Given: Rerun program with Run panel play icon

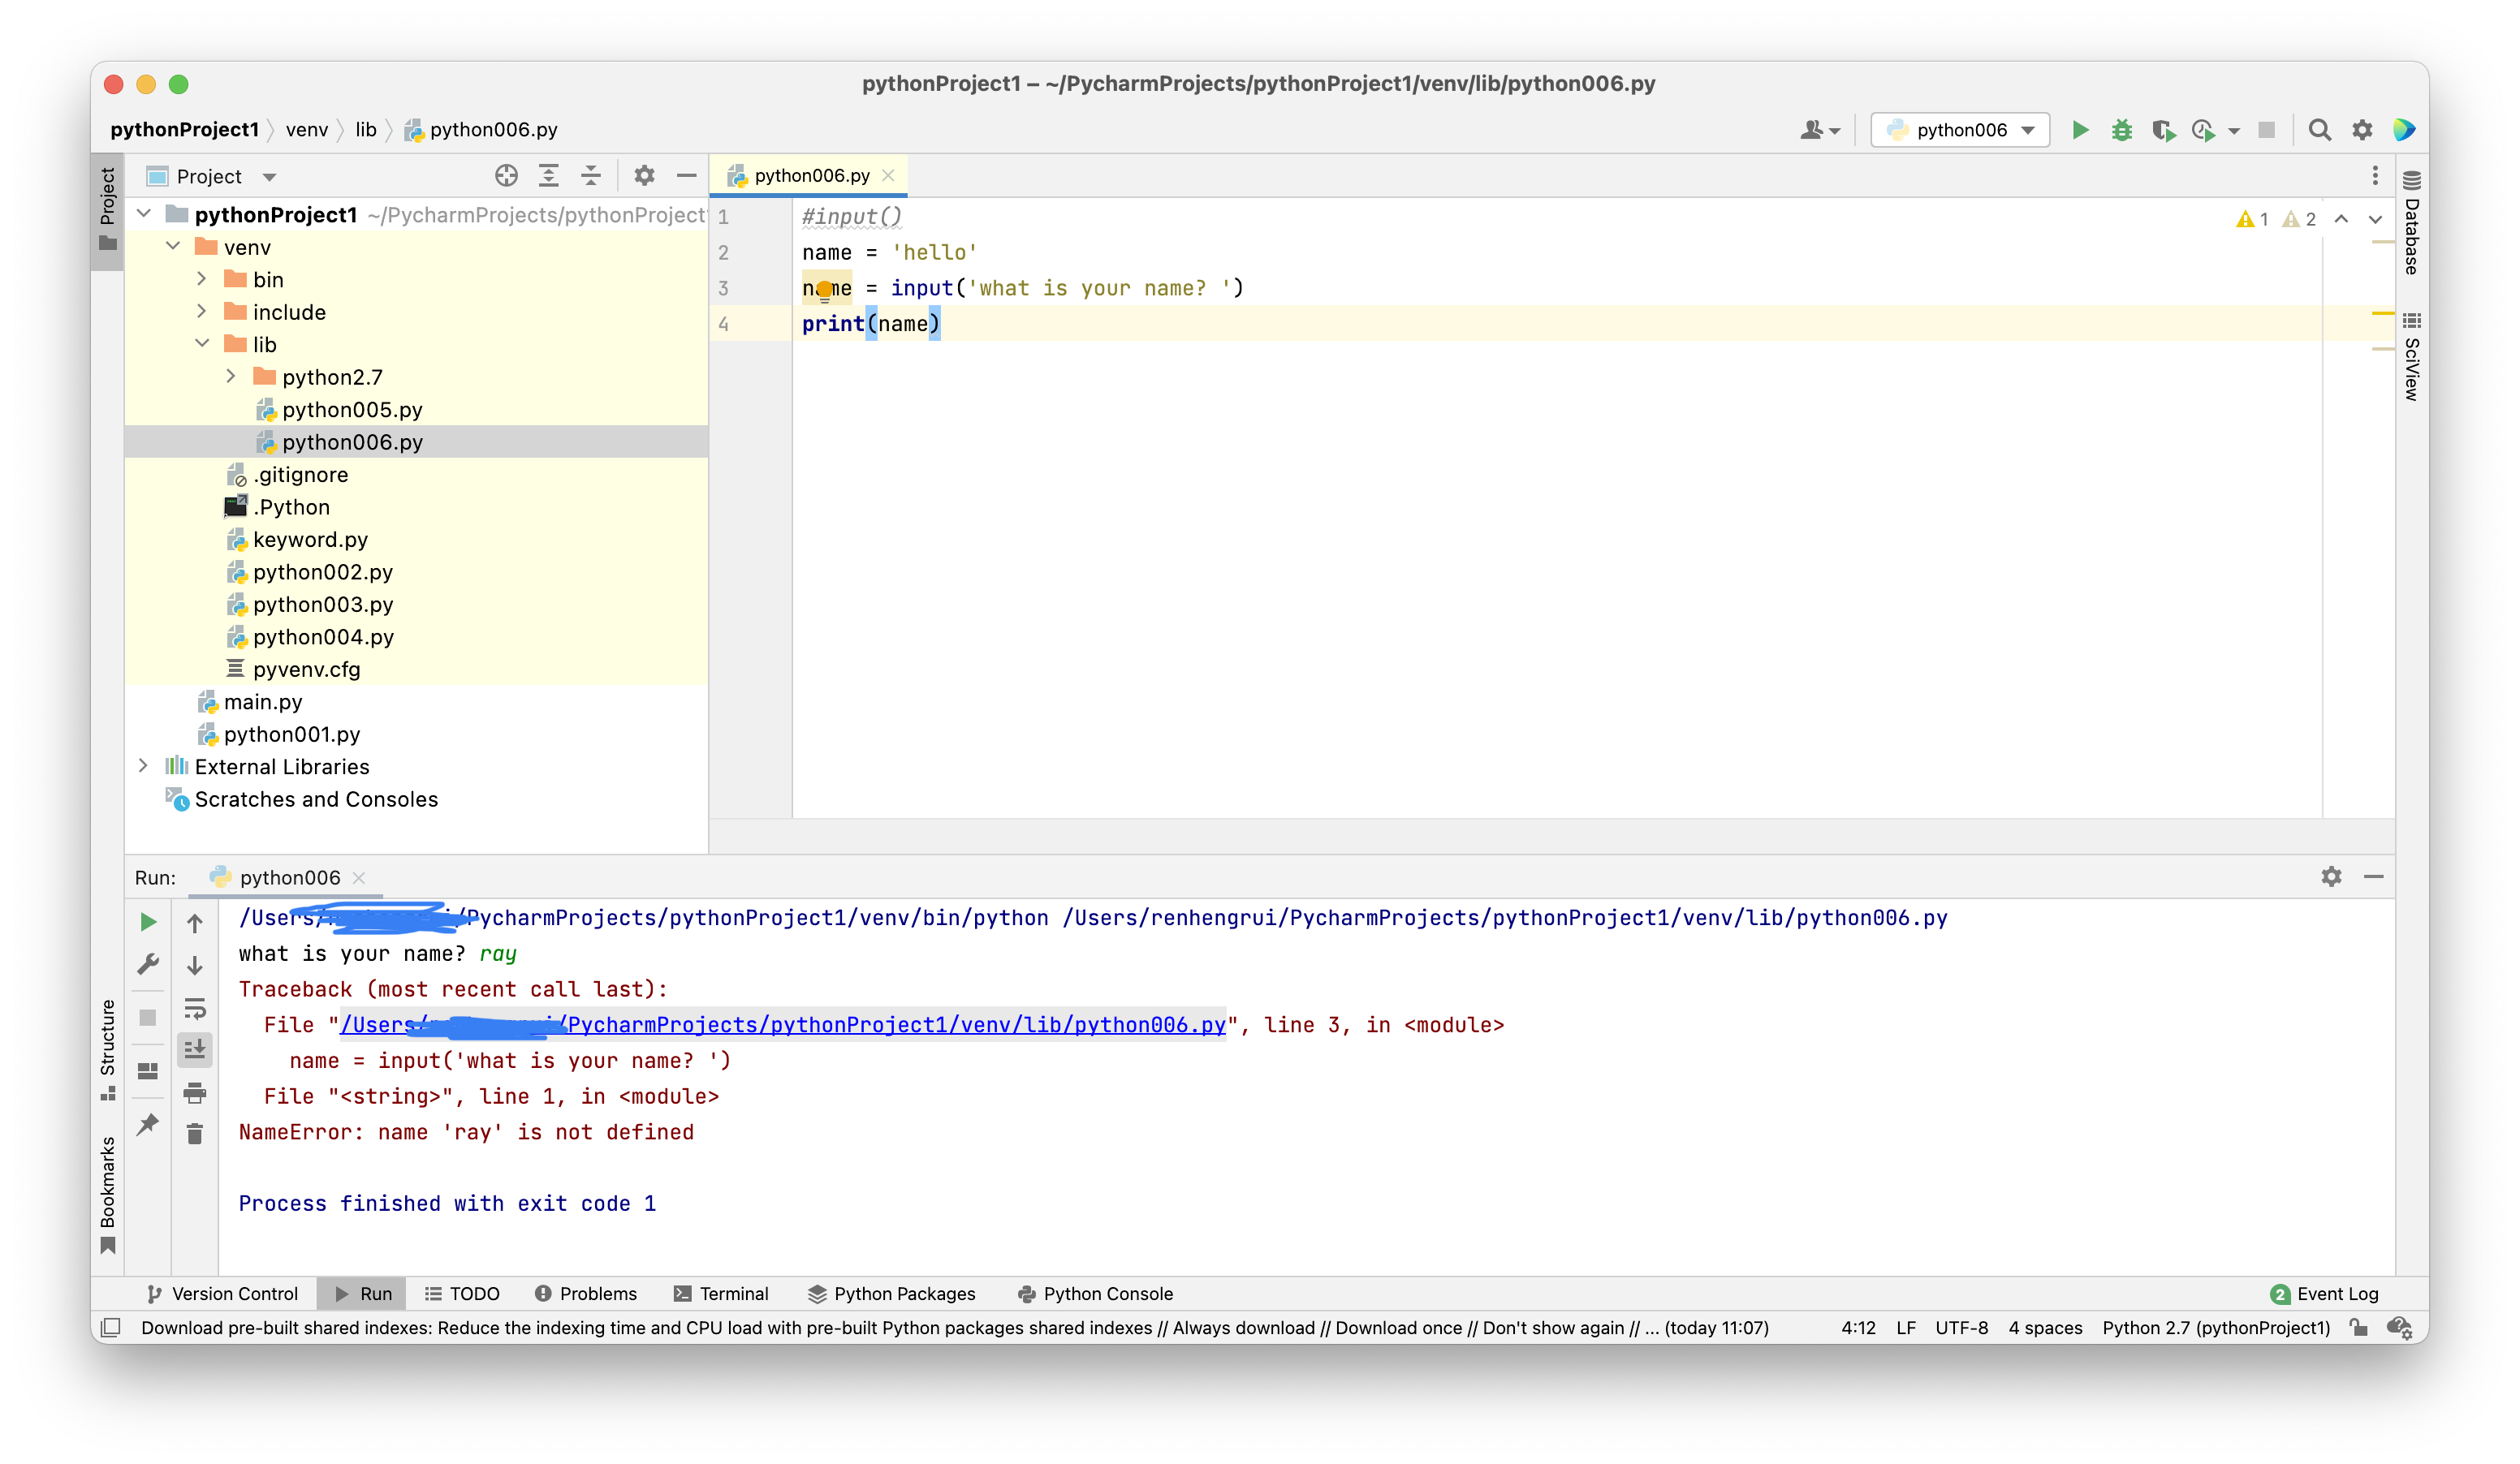Looking at the screenshot, I should coord(148,921).
